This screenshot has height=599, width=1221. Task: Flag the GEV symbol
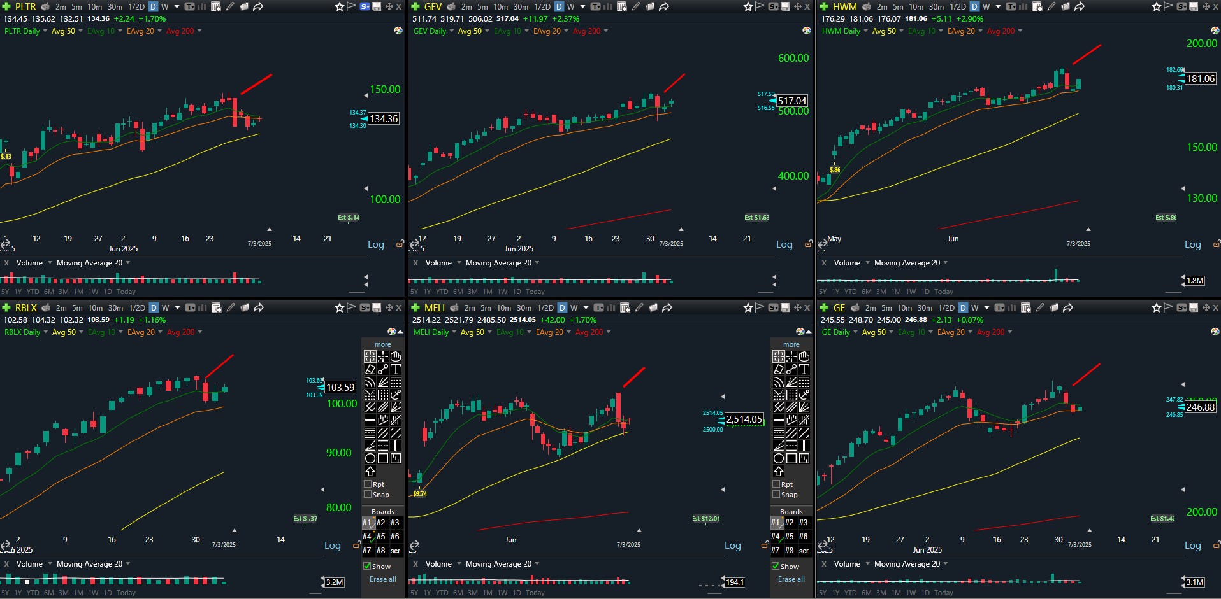(x=760, y=6)
